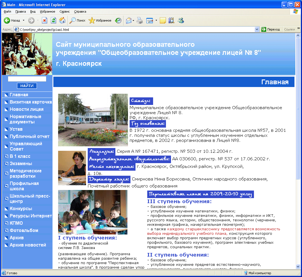Image resolution: width=302 pixels, height=277 pixels.
Task: Open Search (Поиск) magnifier toolbar button
Action: tap(77, 20)
